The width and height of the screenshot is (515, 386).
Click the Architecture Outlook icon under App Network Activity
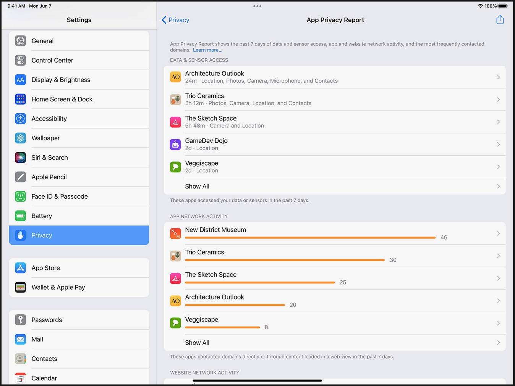(175, 301)
